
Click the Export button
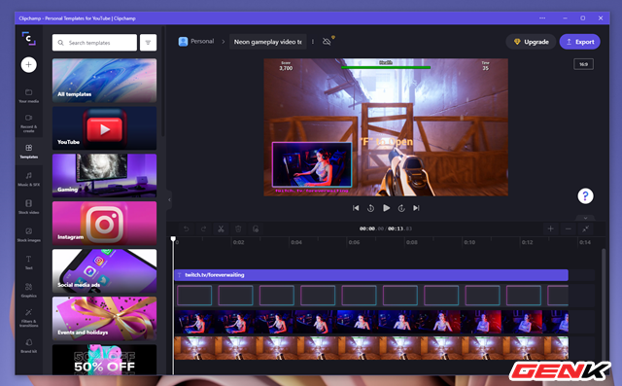[579, 42]
